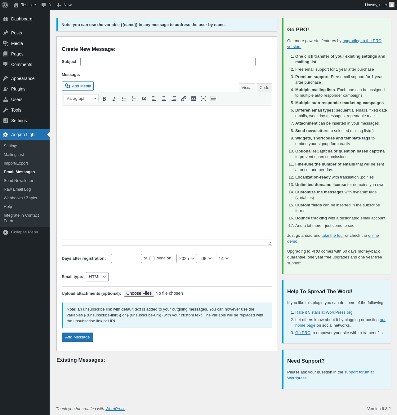Viewport: 397px width, 415px height.
Task: Open 'Rate it 5 stars at WordPress.org'
Action: click(324, 312)
